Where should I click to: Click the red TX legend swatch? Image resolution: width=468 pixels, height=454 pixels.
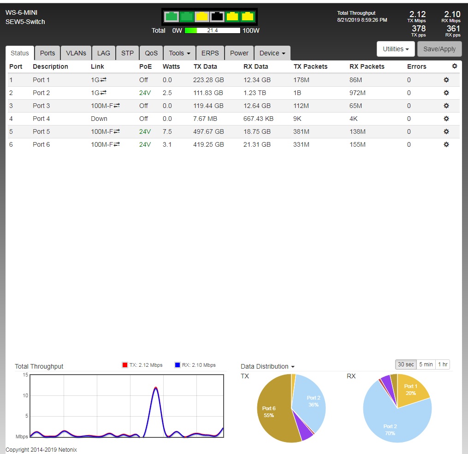point(124,365)
